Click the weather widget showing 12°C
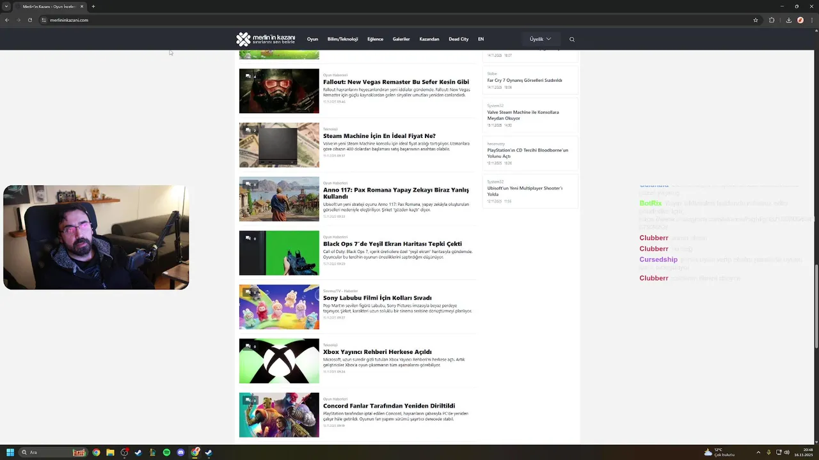 coord(719,452)
